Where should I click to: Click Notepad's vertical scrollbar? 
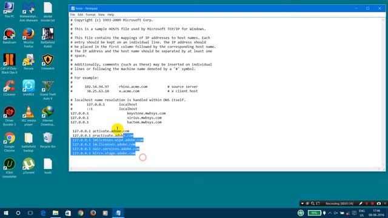tap(383, 92)
